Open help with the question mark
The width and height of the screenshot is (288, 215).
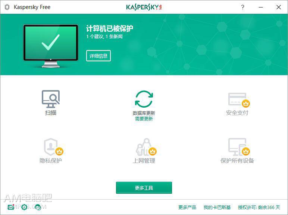(242, 7)
